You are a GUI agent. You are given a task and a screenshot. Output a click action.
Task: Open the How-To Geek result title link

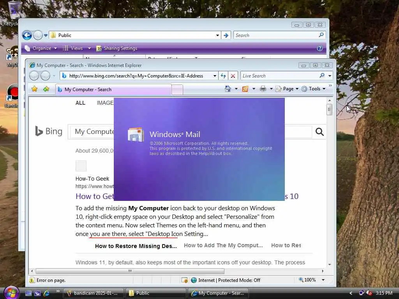click(95, 196)
